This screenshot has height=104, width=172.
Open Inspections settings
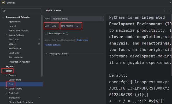(14, 98)
